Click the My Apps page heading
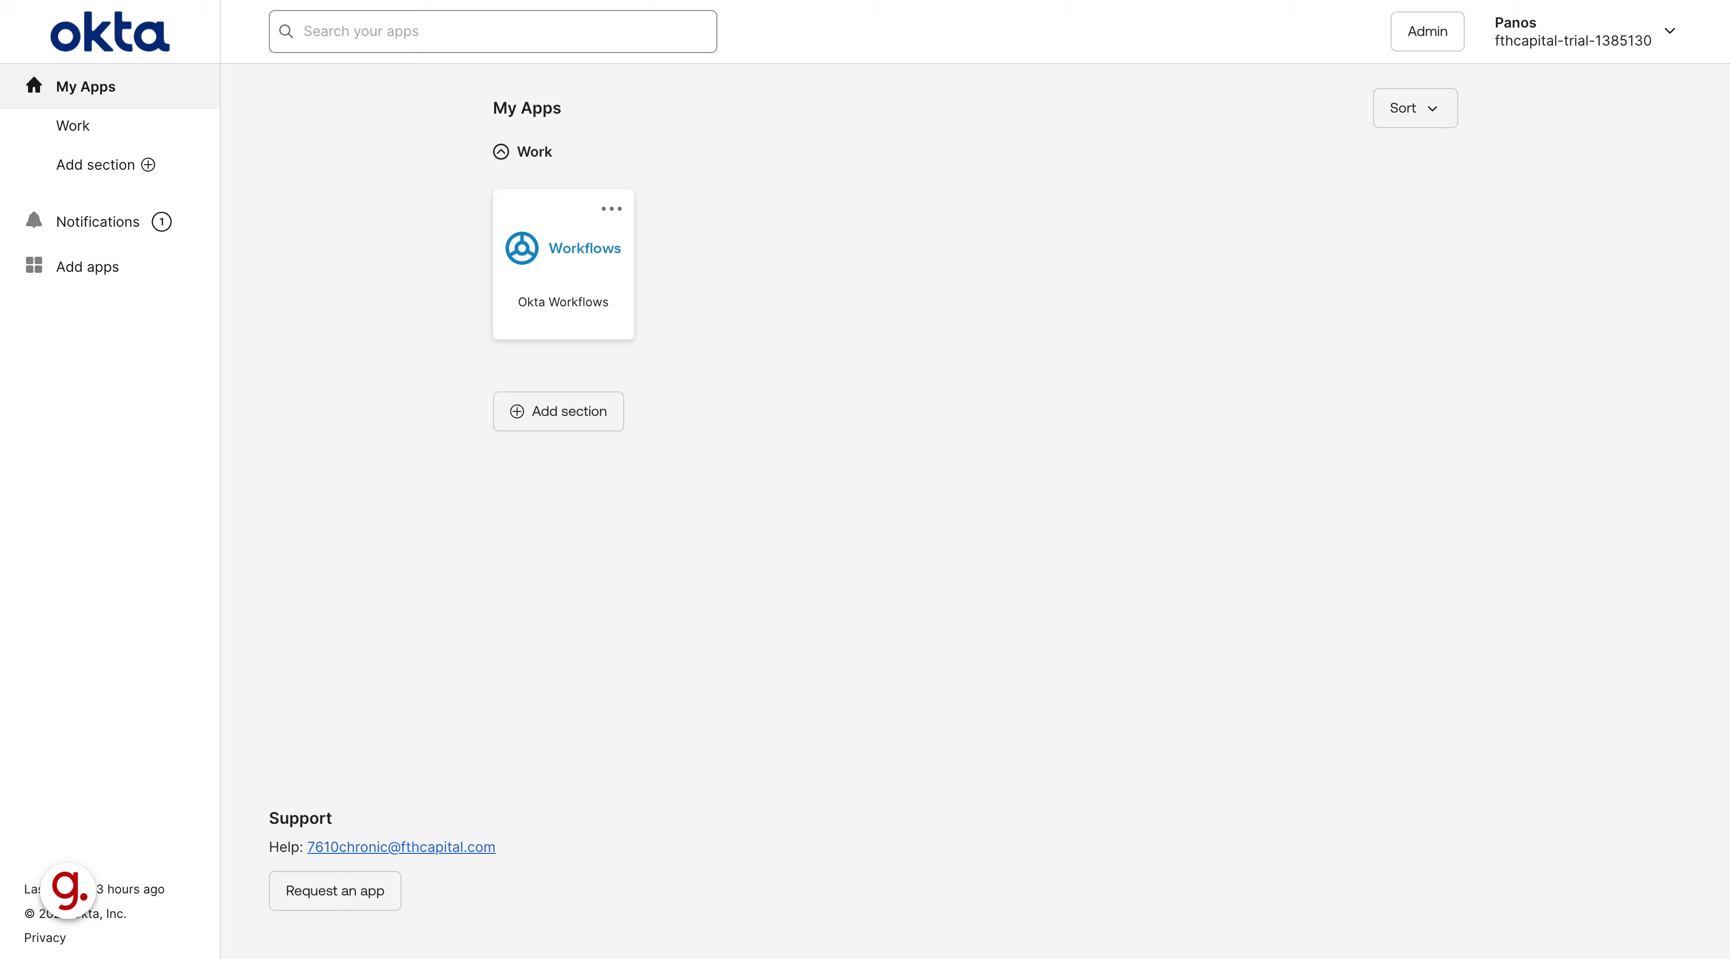The height and width of the screenshot is (959, 1730). [527, 108]
